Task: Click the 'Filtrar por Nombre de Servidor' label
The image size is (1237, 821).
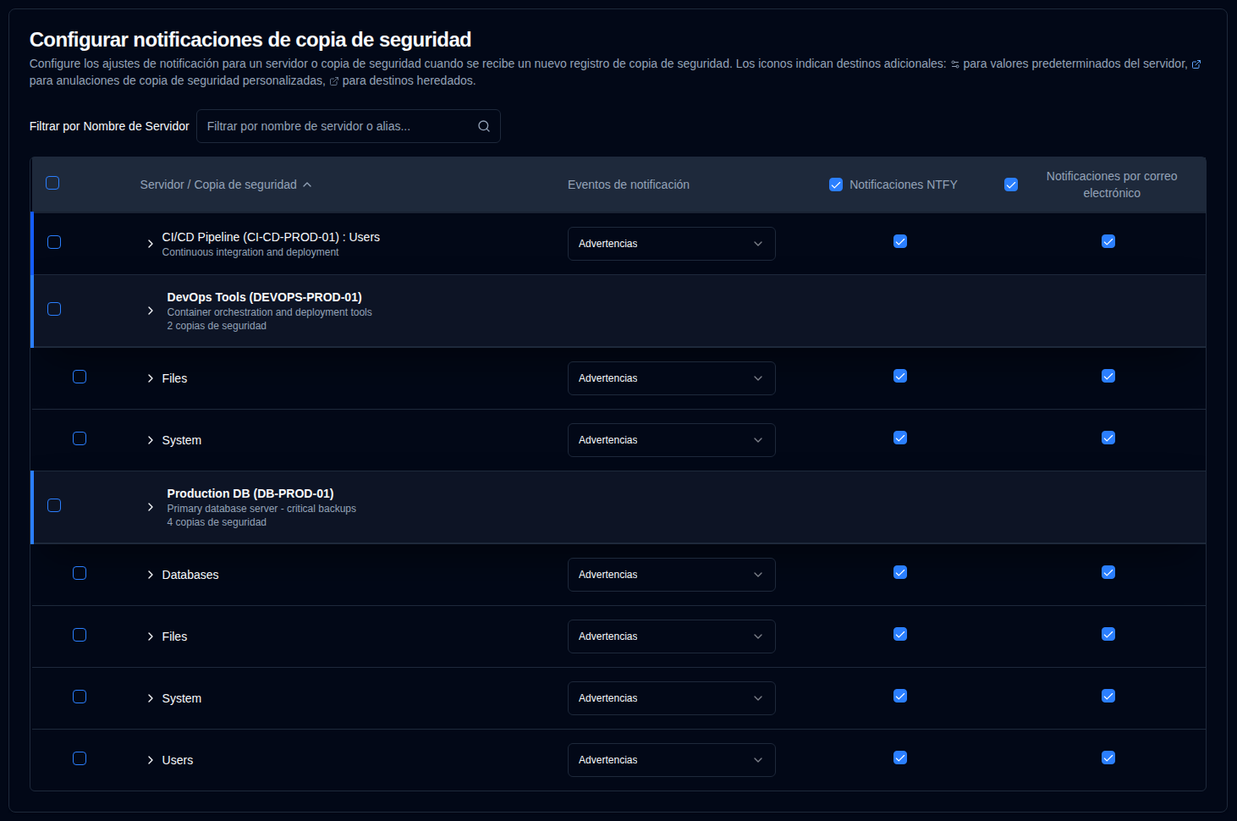Action: 109,126
